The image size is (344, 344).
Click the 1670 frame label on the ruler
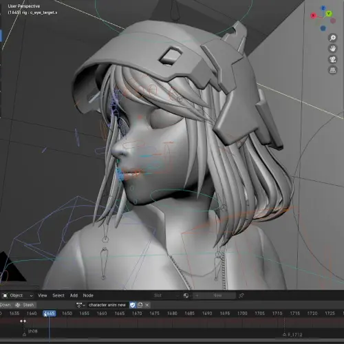tap(137, 314)
